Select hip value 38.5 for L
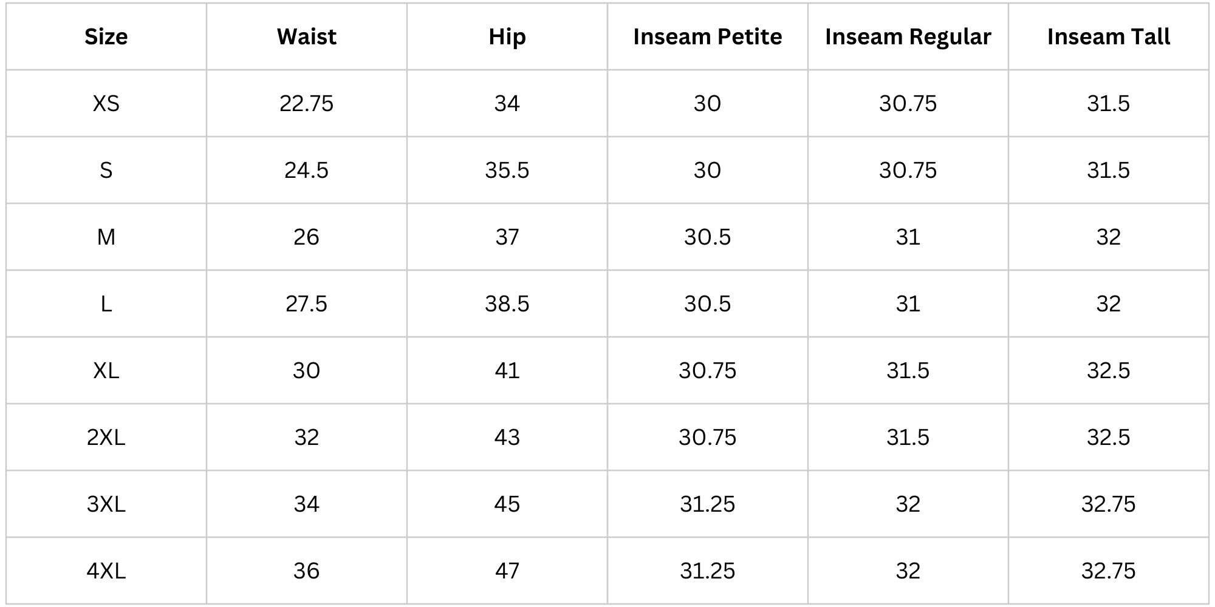The width and height of the screenshot is (1215, 607). [507, 304]
